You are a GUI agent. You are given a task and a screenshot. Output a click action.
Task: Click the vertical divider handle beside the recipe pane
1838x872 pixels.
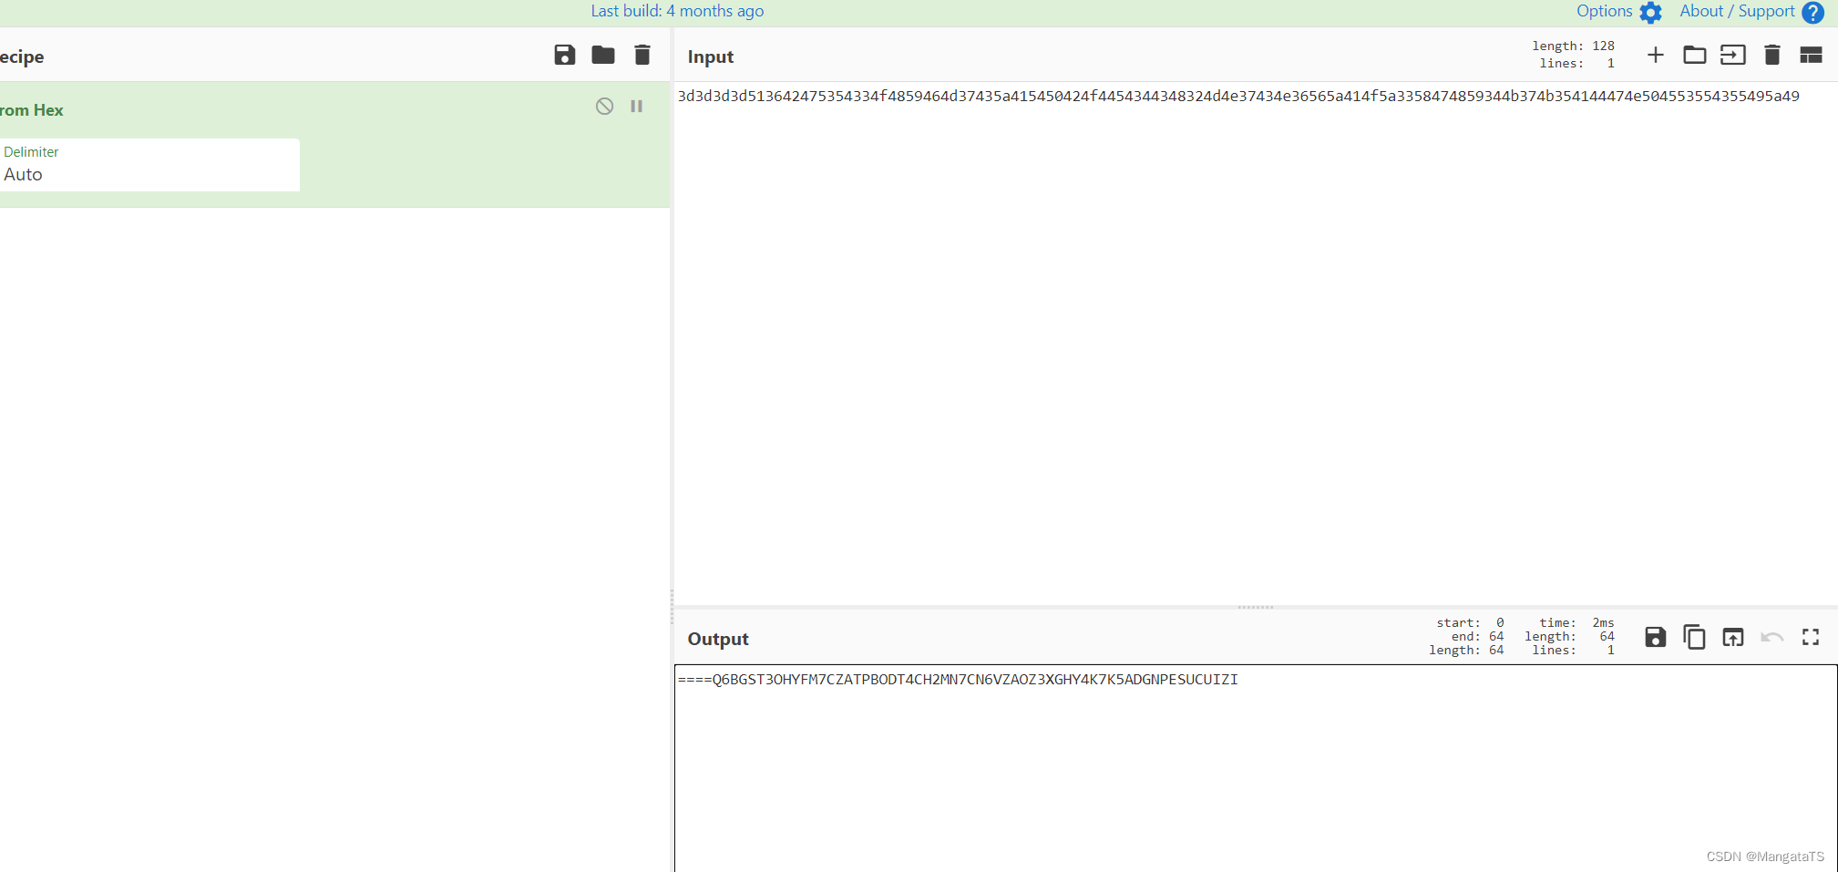[x=673, y=606]
